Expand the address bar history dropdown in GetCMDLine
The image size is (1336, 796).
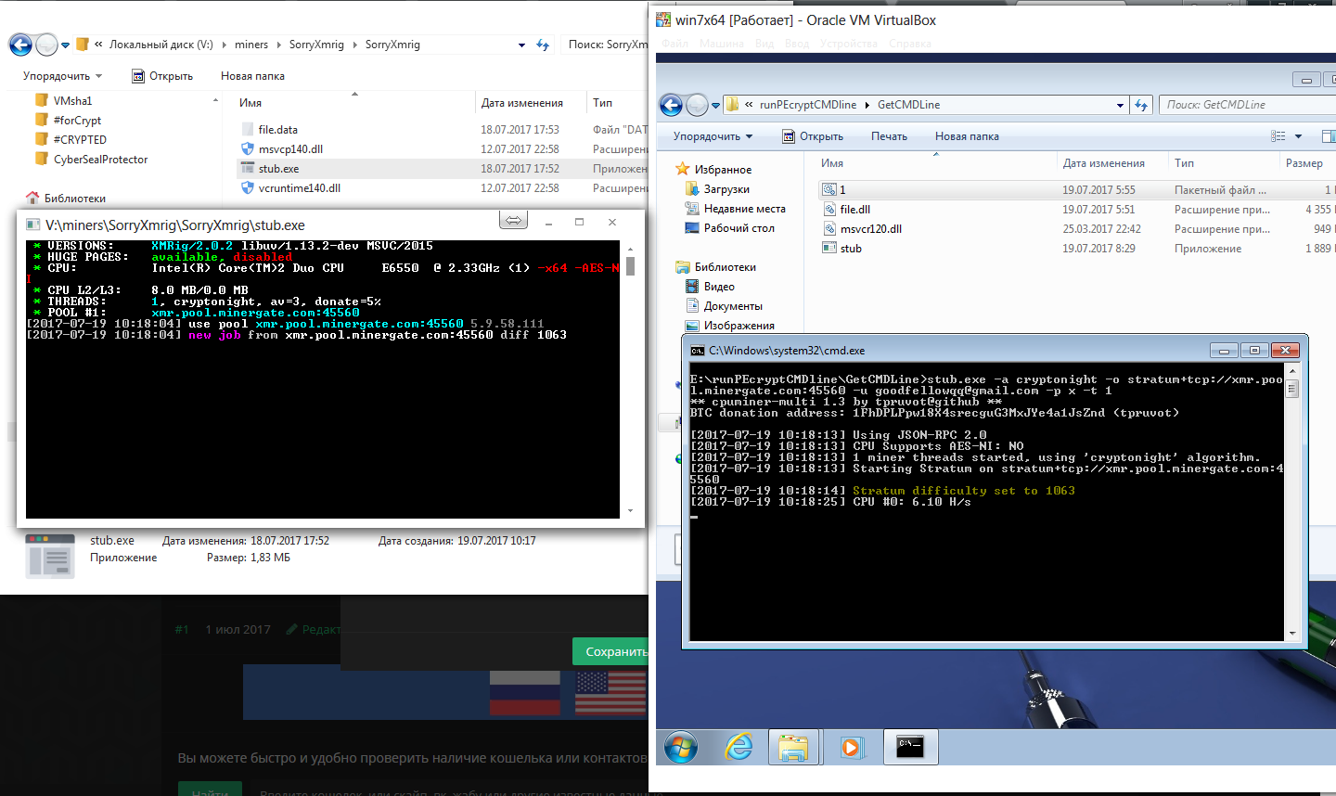point(1120,105)
